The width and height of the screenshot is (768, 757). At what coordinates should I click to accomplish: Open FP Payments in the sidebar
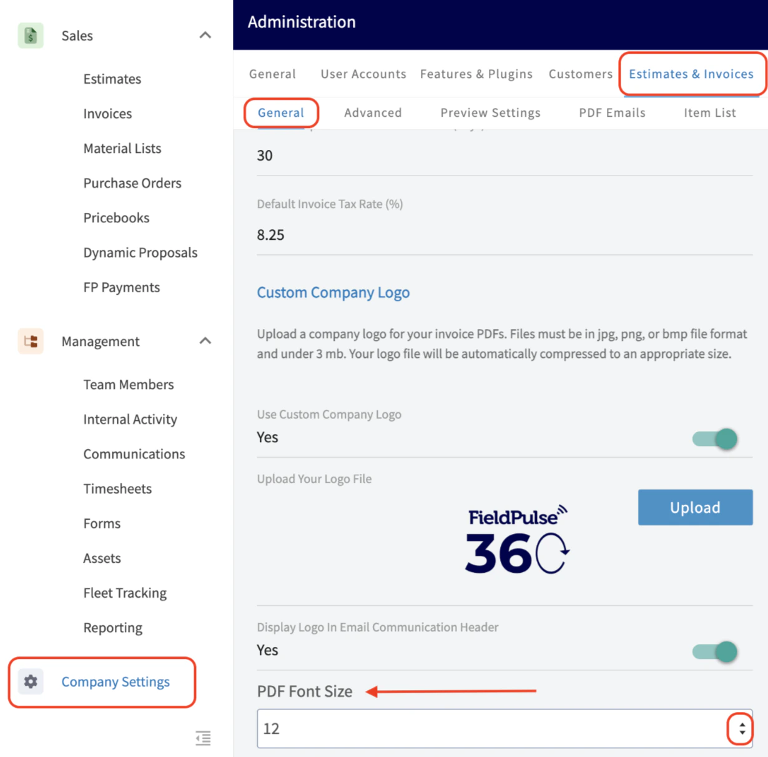pos(122,287)
